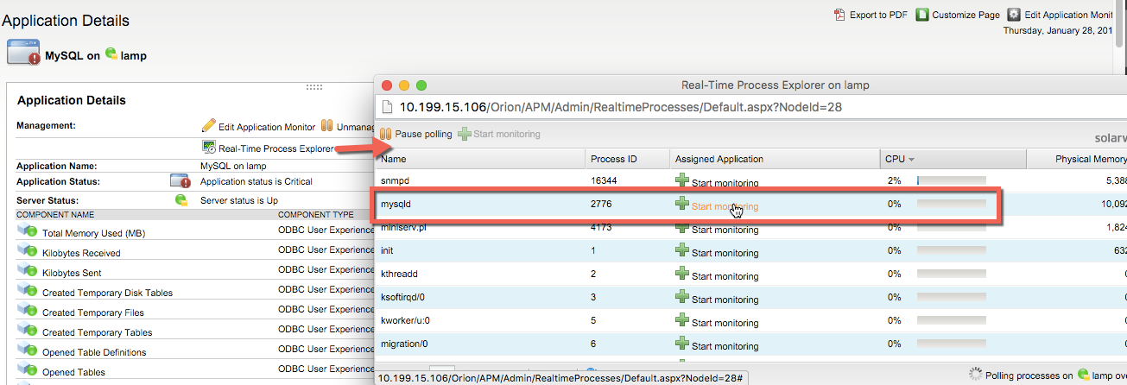Click the Customize Page icon
This screenshot has width=1127, height=385.
click(922, 15)
